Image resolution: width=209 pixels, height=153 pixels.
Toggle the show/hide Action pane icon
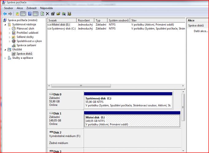[x=36, y=14]
